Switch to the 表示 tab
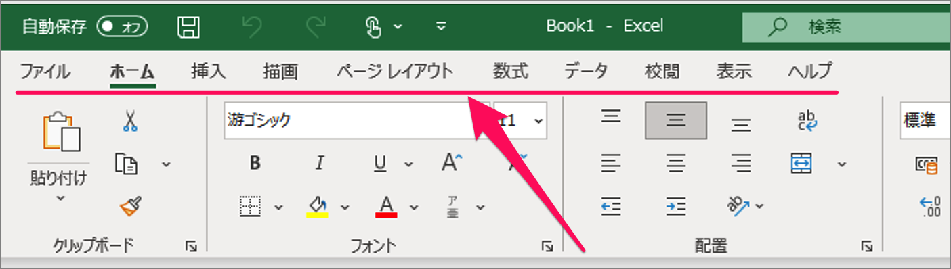951x269 pixels. point(734,71)
